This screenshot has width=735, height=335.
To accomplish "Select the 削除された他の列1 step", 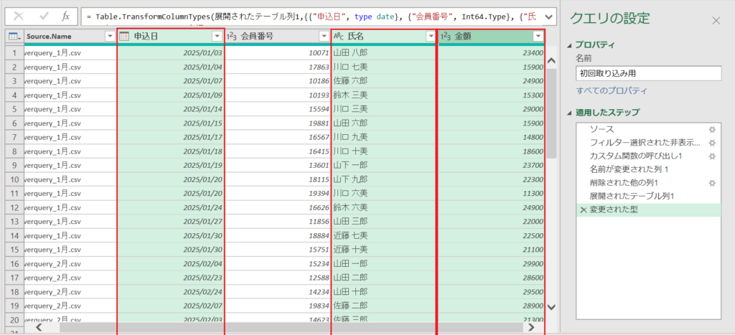I will 624,183.
